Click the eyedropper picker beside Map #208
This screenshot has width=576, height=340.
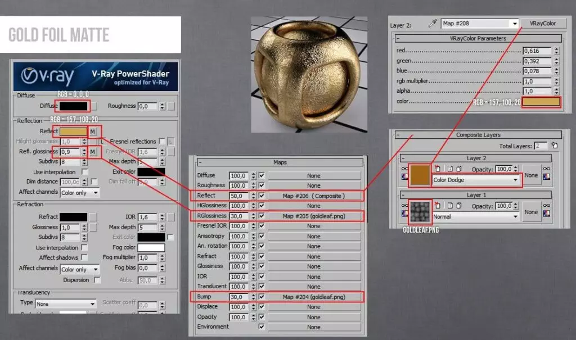point(433,24)
